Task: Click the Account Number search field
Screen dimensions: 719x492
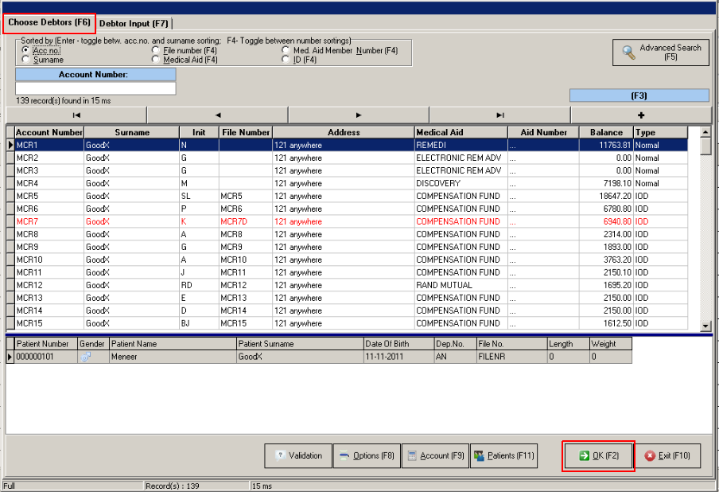Action: [x=95, y=88]
